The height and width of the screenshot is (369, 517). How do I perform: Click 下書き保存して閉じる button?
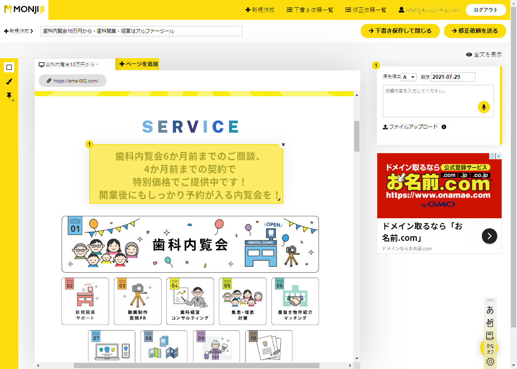[x=400, y=31]
